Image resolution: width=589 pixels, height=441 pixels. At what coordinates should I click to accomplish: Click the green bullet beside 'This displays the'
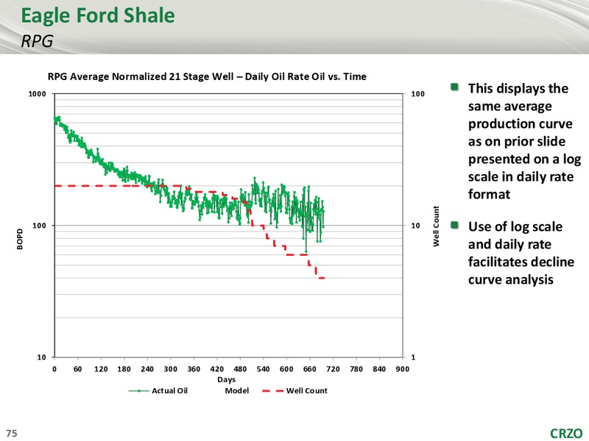pos(454,87)
